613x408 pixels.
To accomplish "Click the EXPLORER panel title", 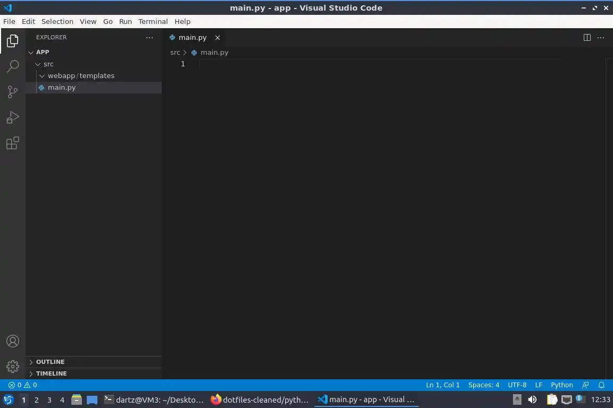I will [51, 38].
